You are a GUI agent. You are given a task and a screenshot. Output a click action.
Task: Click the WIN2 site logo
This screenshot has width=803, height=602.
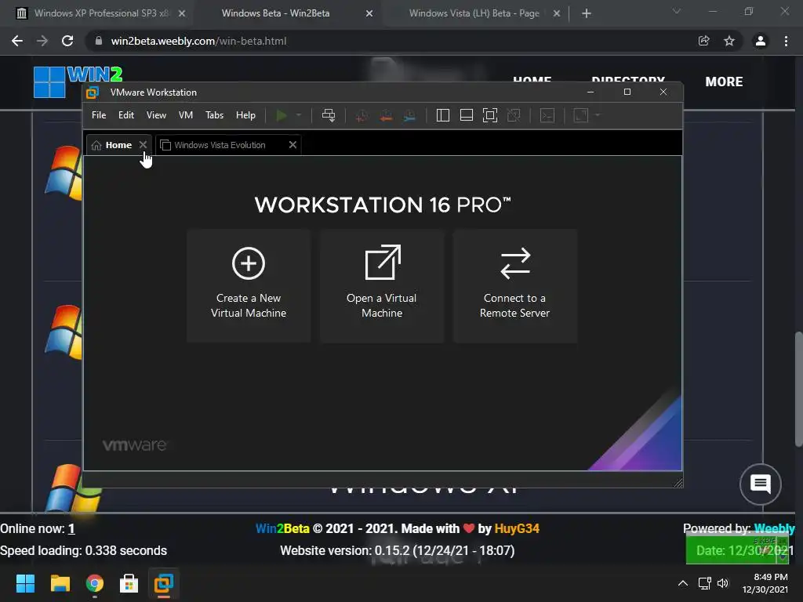78,82
